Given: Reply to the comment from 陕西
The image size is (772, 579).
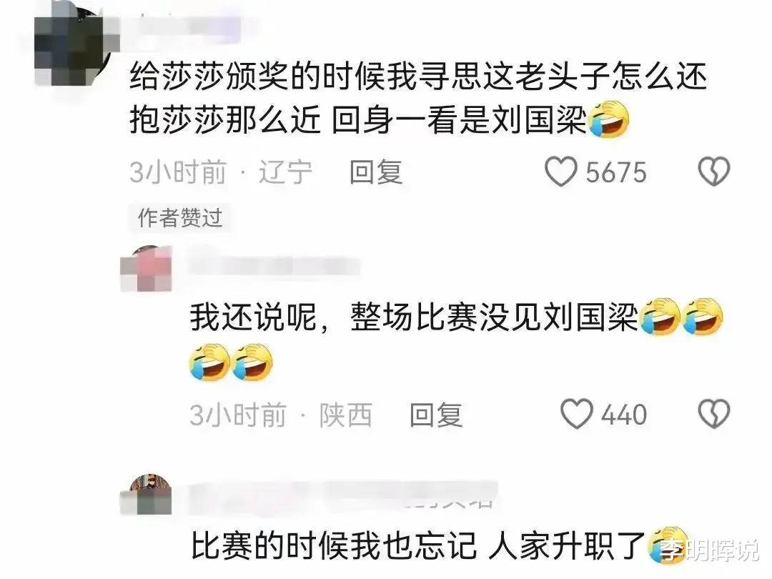Looking at the screenshot, I should pos(436,415).
